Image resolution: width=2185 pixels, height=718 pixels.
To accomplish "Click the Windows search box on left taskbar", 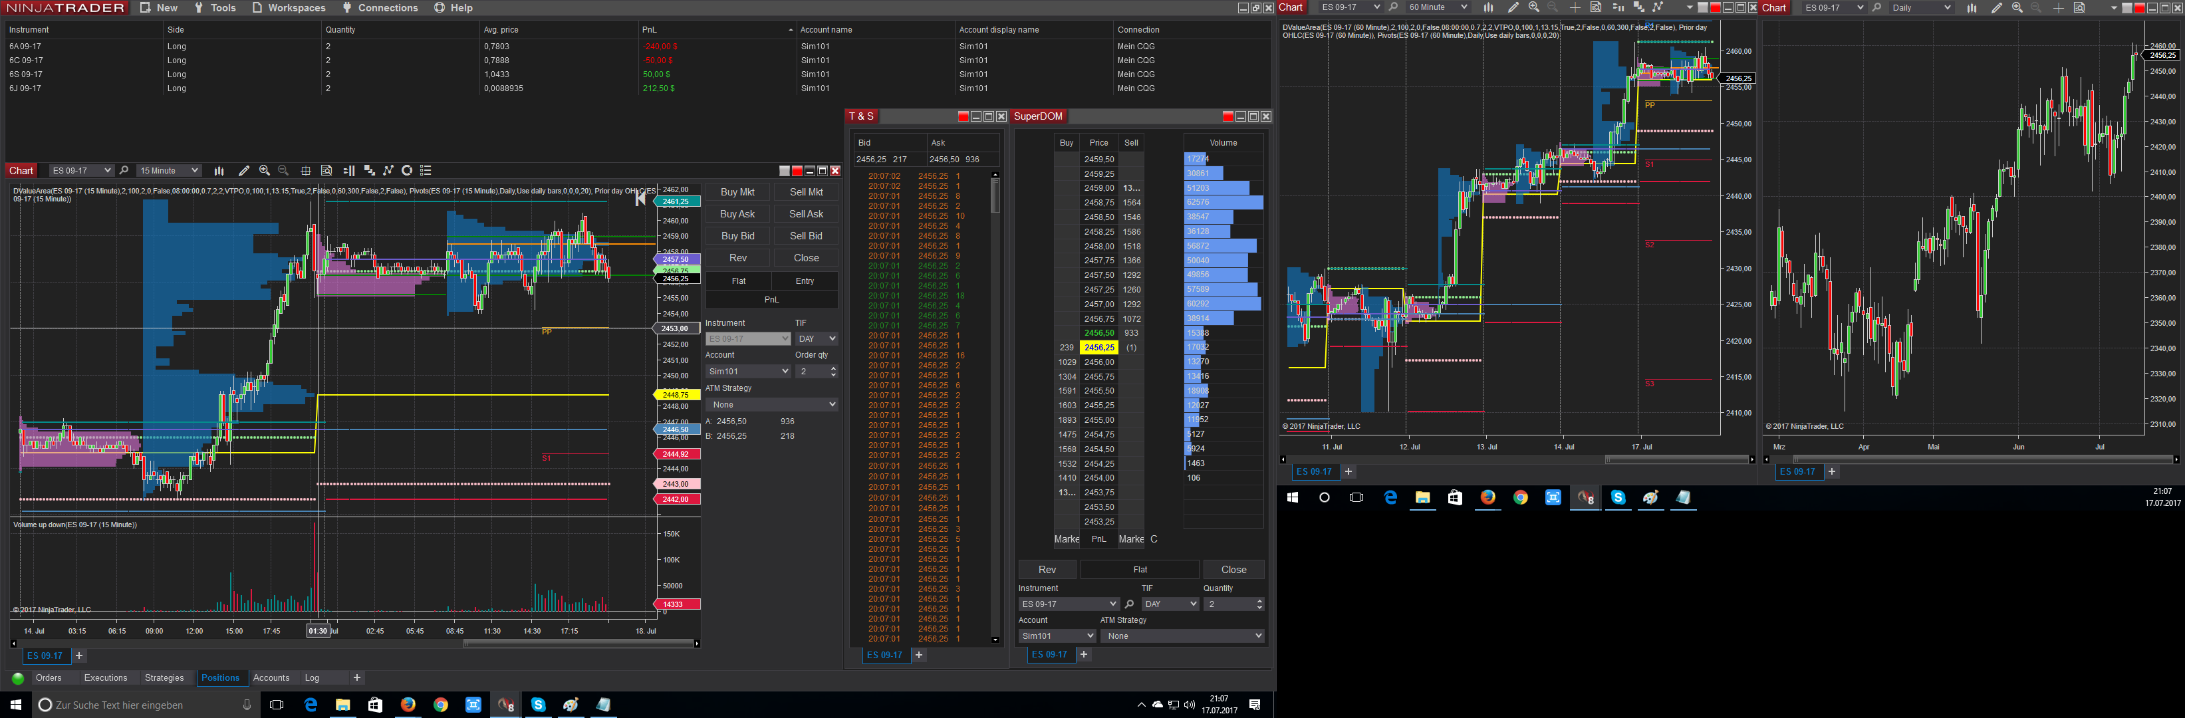I will tap(146, 705).
